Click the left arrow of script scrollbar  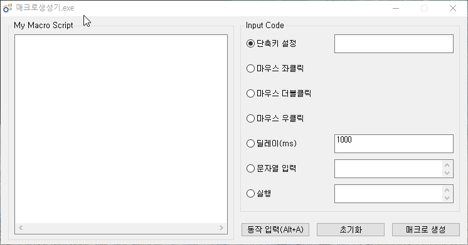click(21, 227)
